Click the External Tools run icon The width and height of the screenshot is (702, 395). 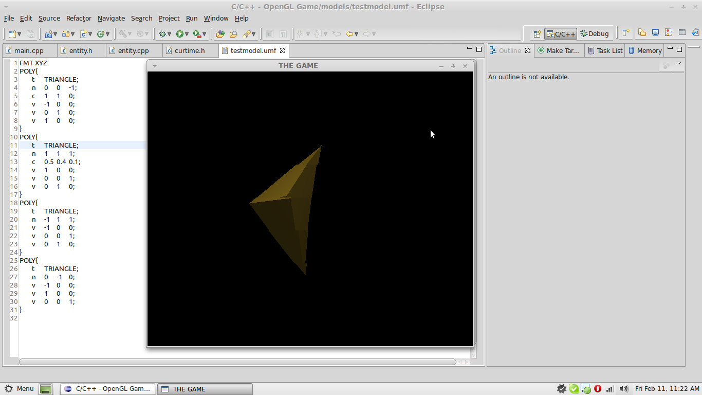[x=197, y=34]
